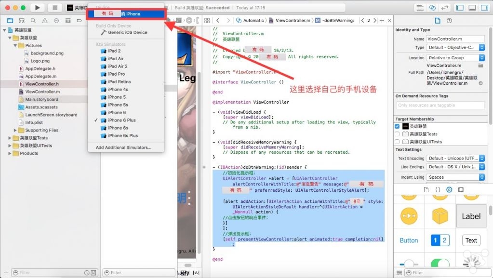Open Main.storyboard in project navigator
The image size is (493, 278).
[41, 99]
